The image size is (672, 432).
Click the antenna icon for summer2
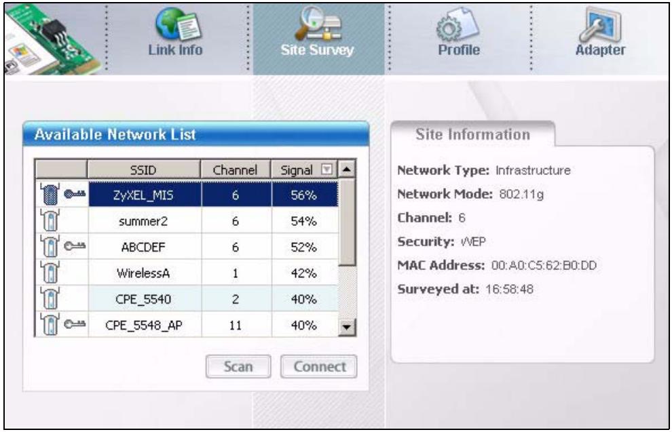click(50, 220)
